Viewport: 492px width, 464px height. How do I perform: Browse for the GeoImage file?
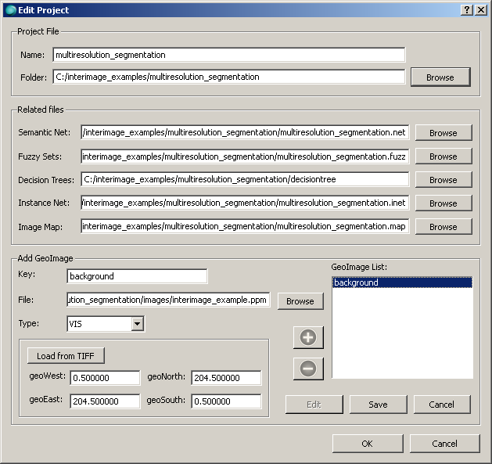(300, 301)
